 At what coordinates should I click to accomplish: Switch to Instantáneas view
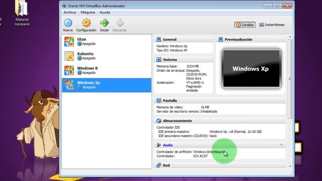click(x=272, y=25)
